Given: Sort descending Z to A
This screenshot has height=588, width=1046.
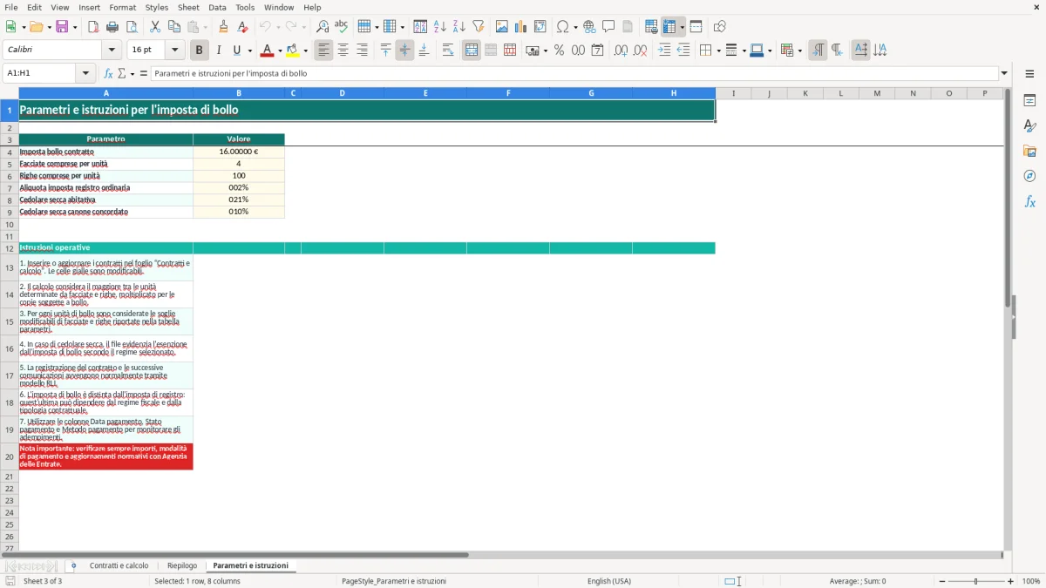Looking at the screenshot, I should [x=459, y=27].
